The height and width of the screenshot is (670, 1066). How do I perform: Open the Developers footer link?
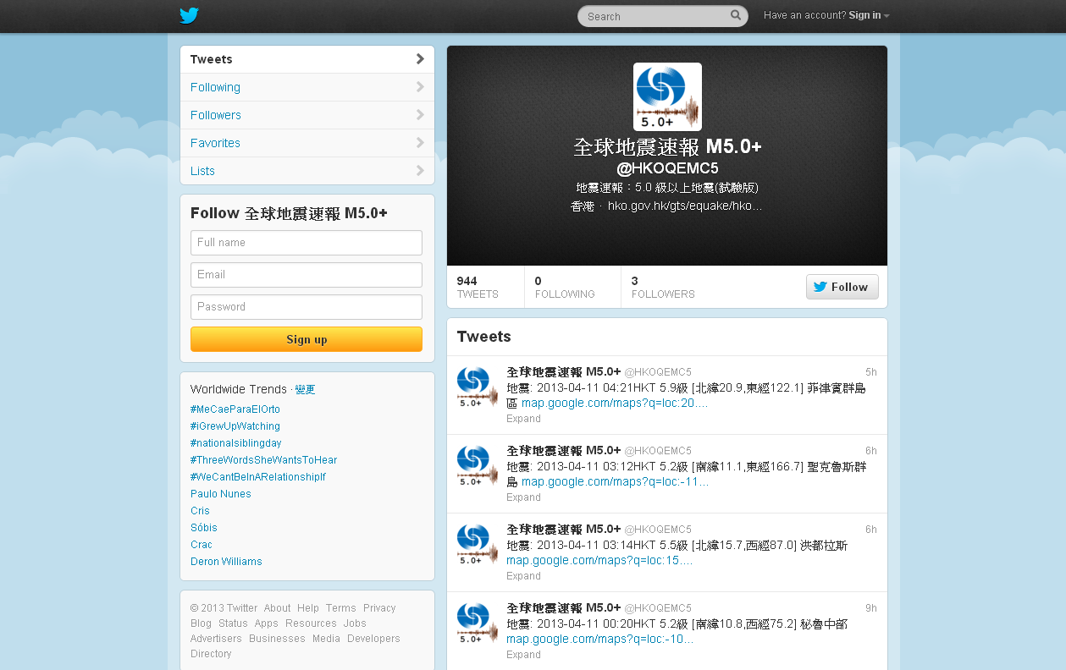[x=373, y=639]
